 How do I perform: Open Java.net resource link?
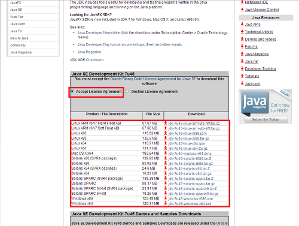tap(252, 61)
